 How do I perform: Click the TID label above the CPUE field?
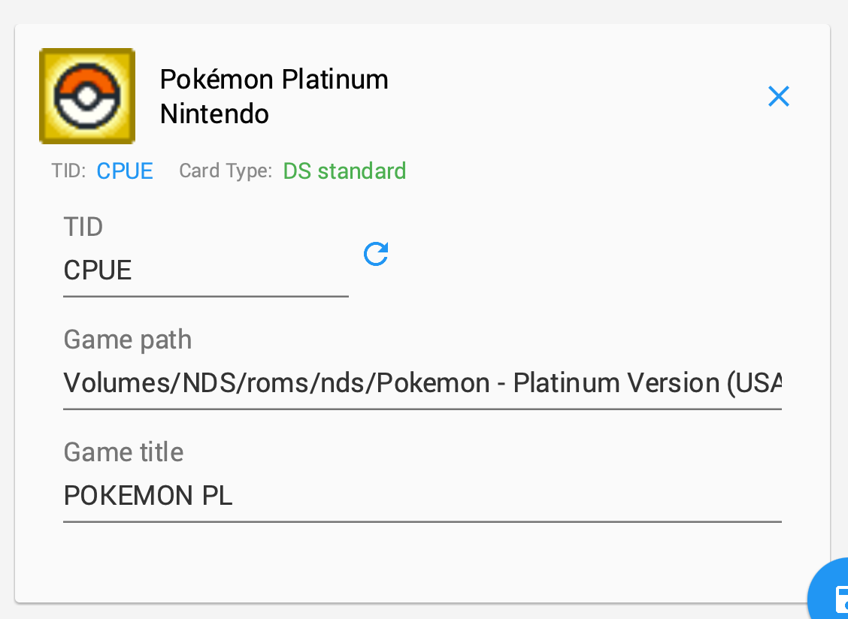[83, 227]
